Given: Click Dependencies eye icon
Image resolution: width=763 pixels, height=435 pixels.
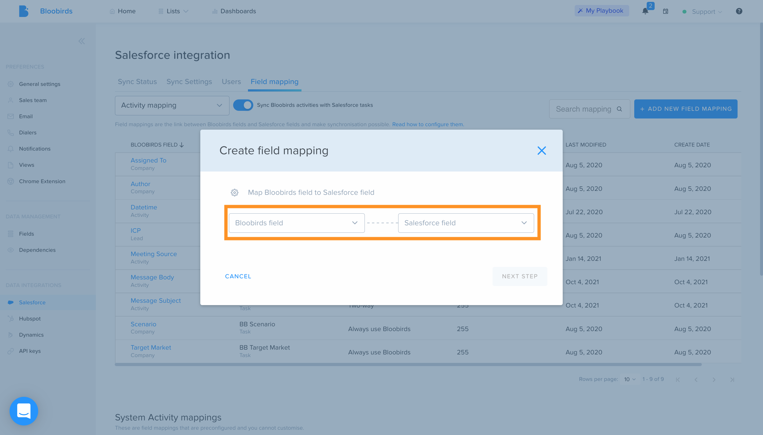Looking at the screenshot, I should pos(11,250).
